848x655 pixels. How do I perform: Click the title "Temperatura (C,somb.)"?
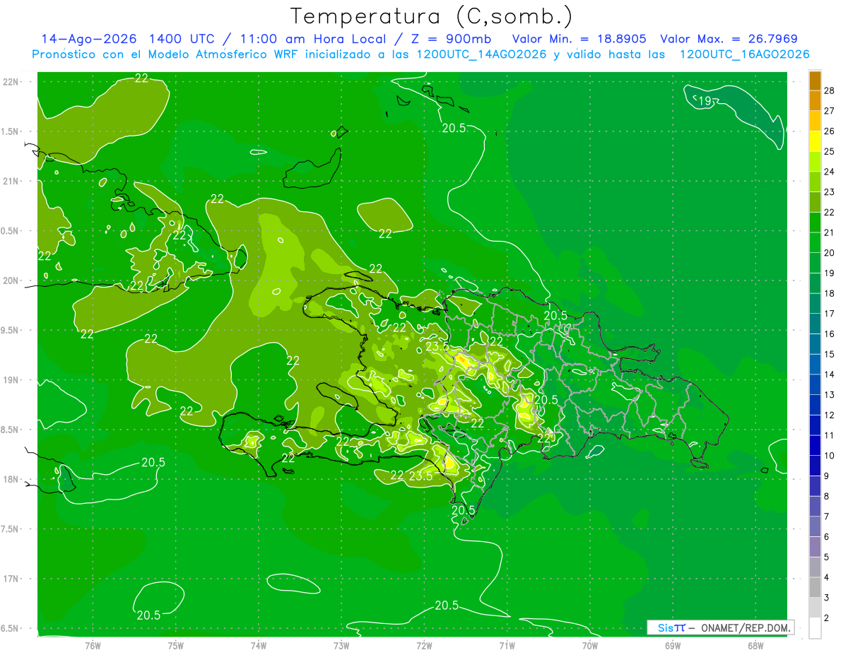coord(432,16)
